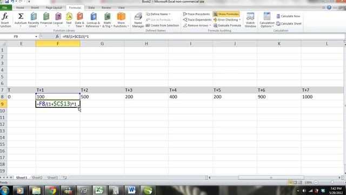Open Lookup & Reference functions book
This screenshot has height=195, width=346.
[x=94, y=20]
